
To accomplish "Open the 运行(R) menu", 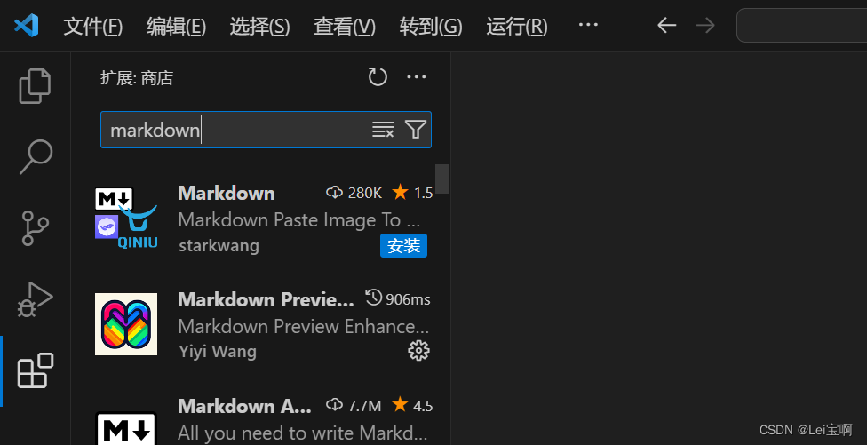I will 517,26.
